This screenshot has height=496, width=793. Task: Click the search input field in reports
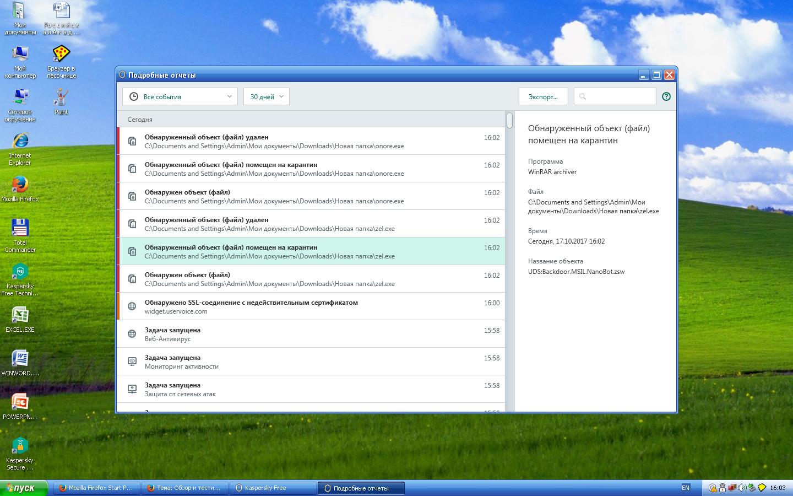(x=615, y=96)
